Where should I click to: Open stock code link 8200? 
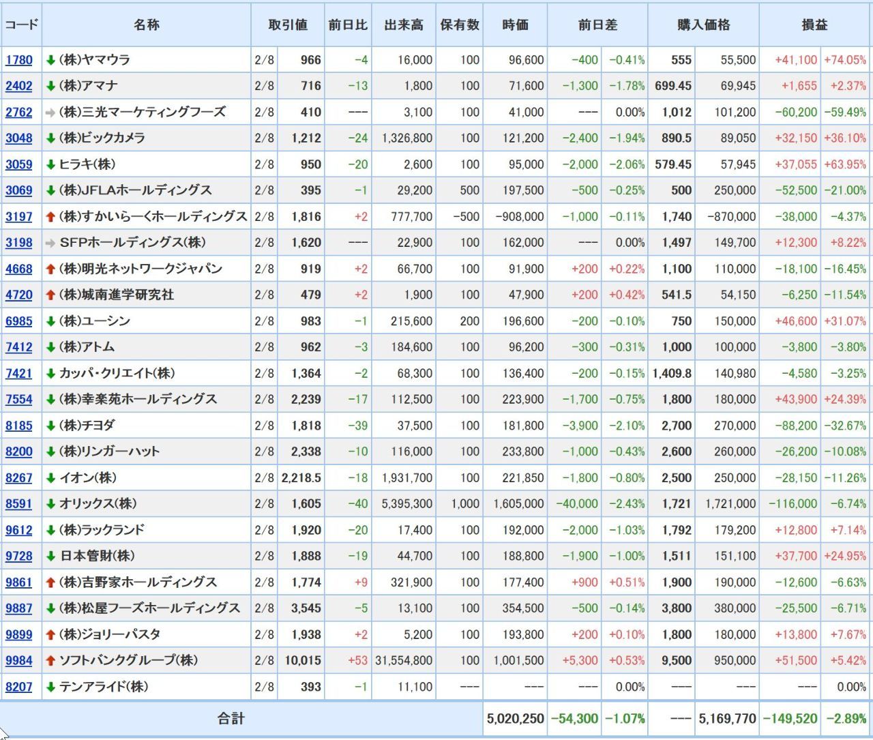(x=19, y=452)
